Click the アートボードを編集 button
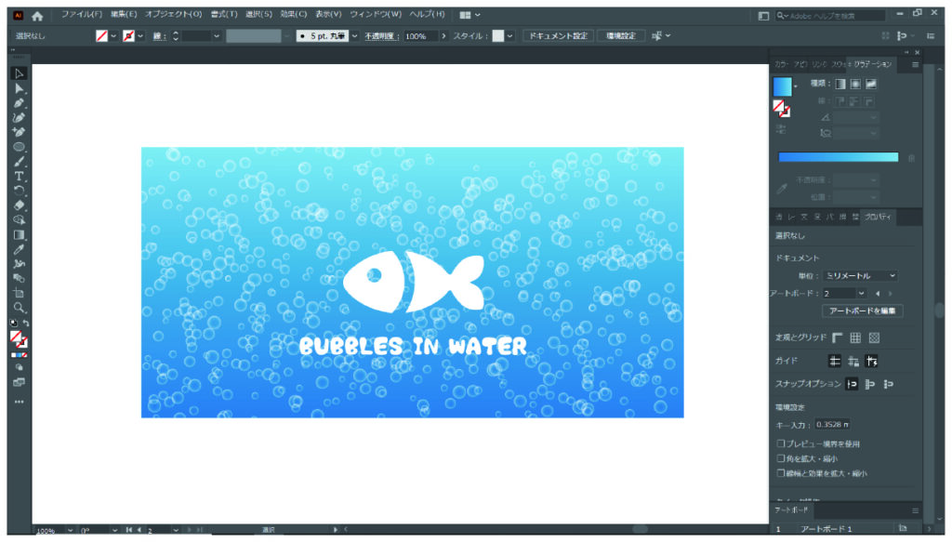952x542 pixels. pos(862,311)
